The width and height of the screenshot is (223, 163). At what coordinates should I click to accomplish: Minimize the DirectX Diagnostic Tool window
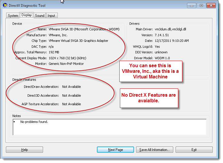pos(192,5)
